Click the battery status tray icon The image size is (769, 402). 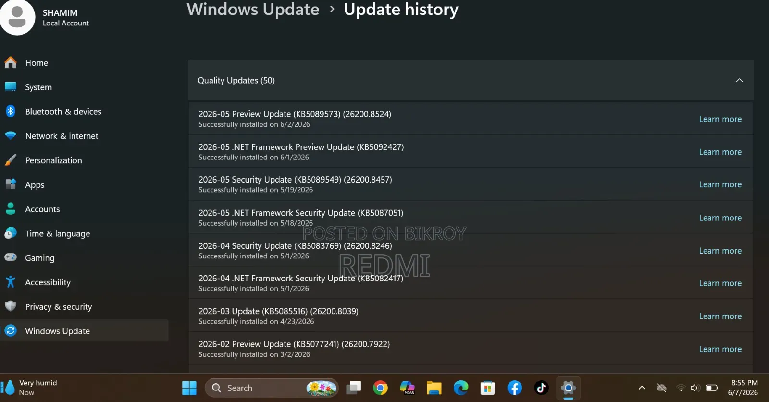[x=712, y=388]
